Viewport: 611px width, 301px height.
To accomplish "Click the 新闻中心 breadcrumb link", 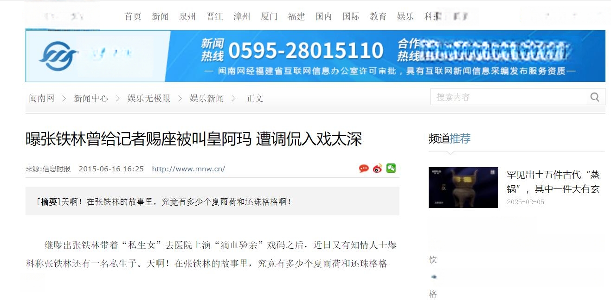I will [x=91, y=98].
